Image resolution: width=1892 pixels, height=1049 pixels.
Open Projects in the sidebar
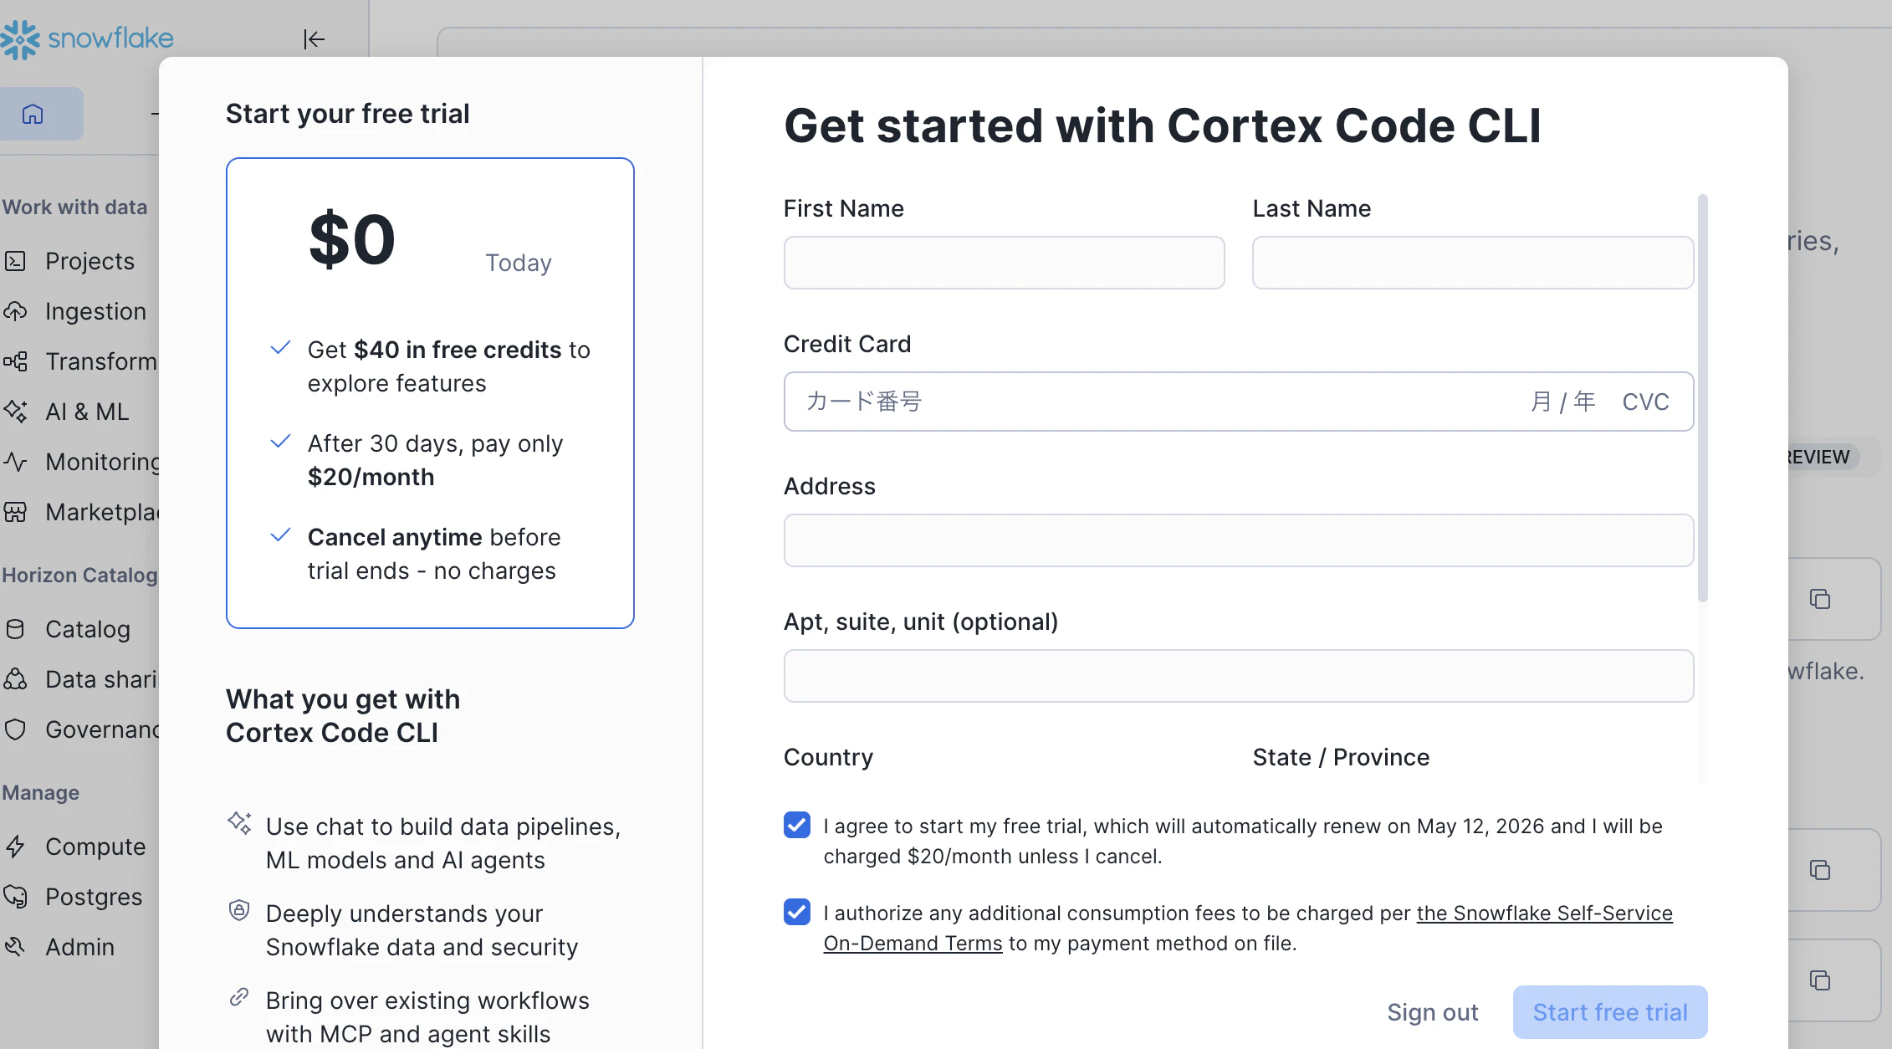pyautogui.click(x=89, y=261)
